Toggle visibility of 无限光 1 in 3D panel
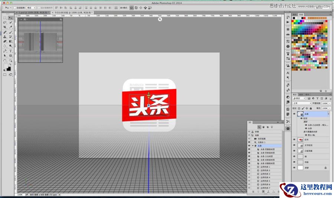 (x=249, y=142)
